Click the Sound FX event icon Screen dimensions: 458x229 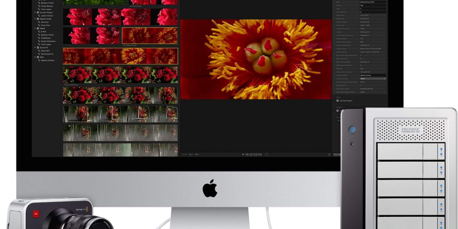pyautogui.click(x=38, y=48)
